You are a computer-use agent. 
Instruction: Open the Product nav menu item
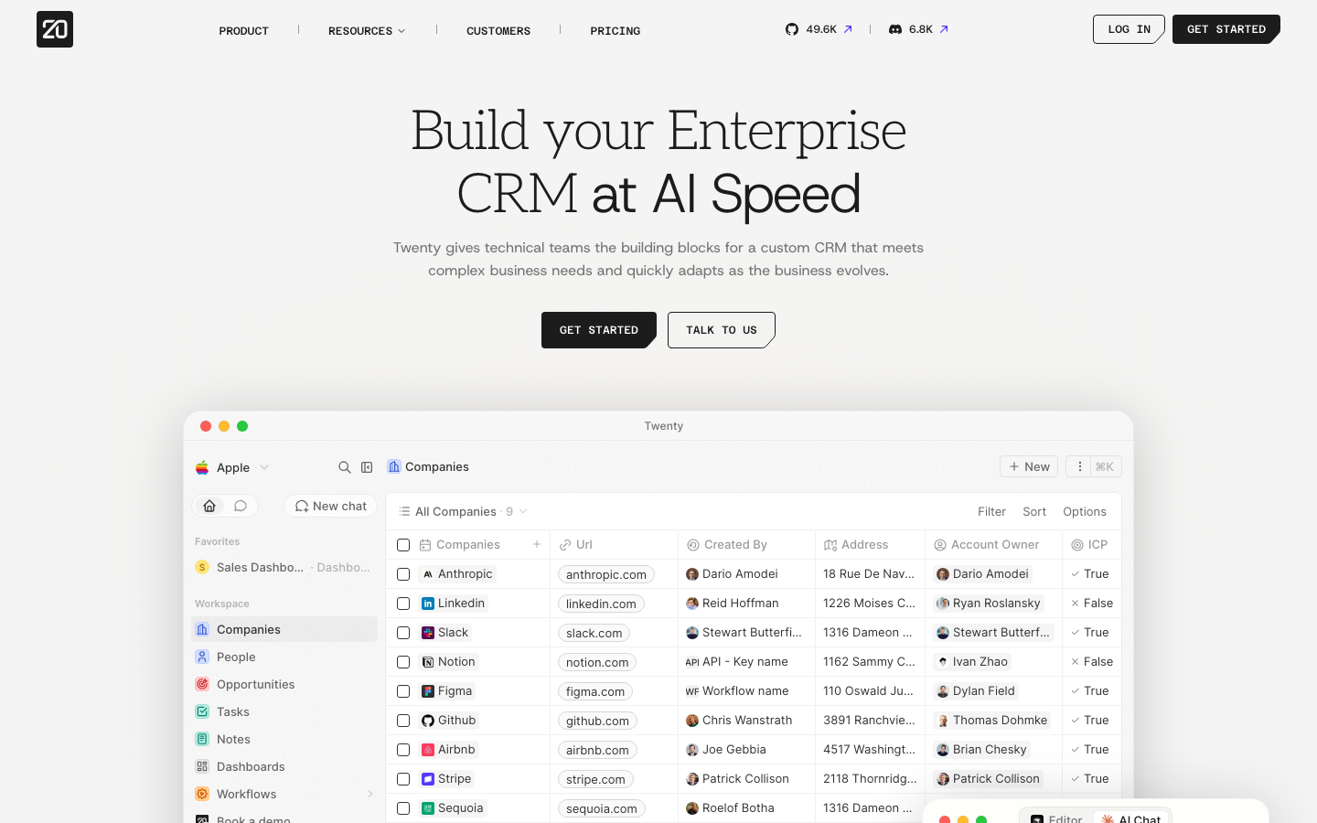point(243,31)
